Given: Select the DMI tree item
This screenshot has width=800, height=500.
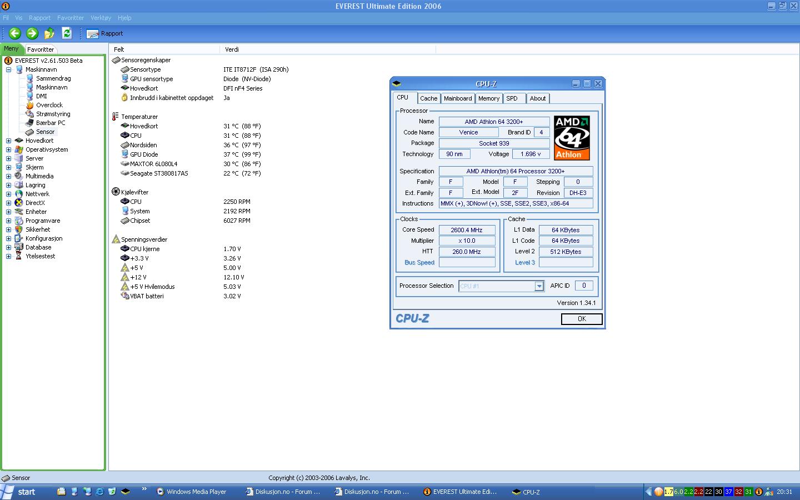Looking at the screenshot, I should pos(42,96).
